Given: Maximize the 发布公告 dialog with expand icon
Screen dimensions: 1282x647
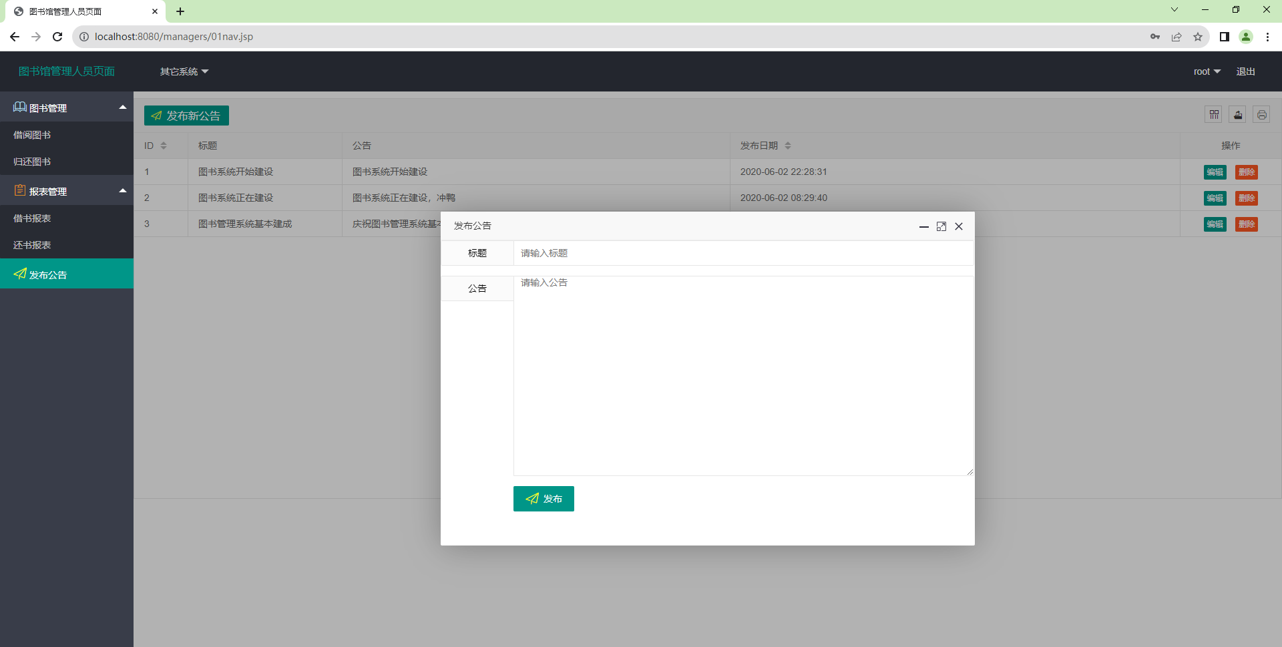Looking at the screenshot, I should 941,226.
